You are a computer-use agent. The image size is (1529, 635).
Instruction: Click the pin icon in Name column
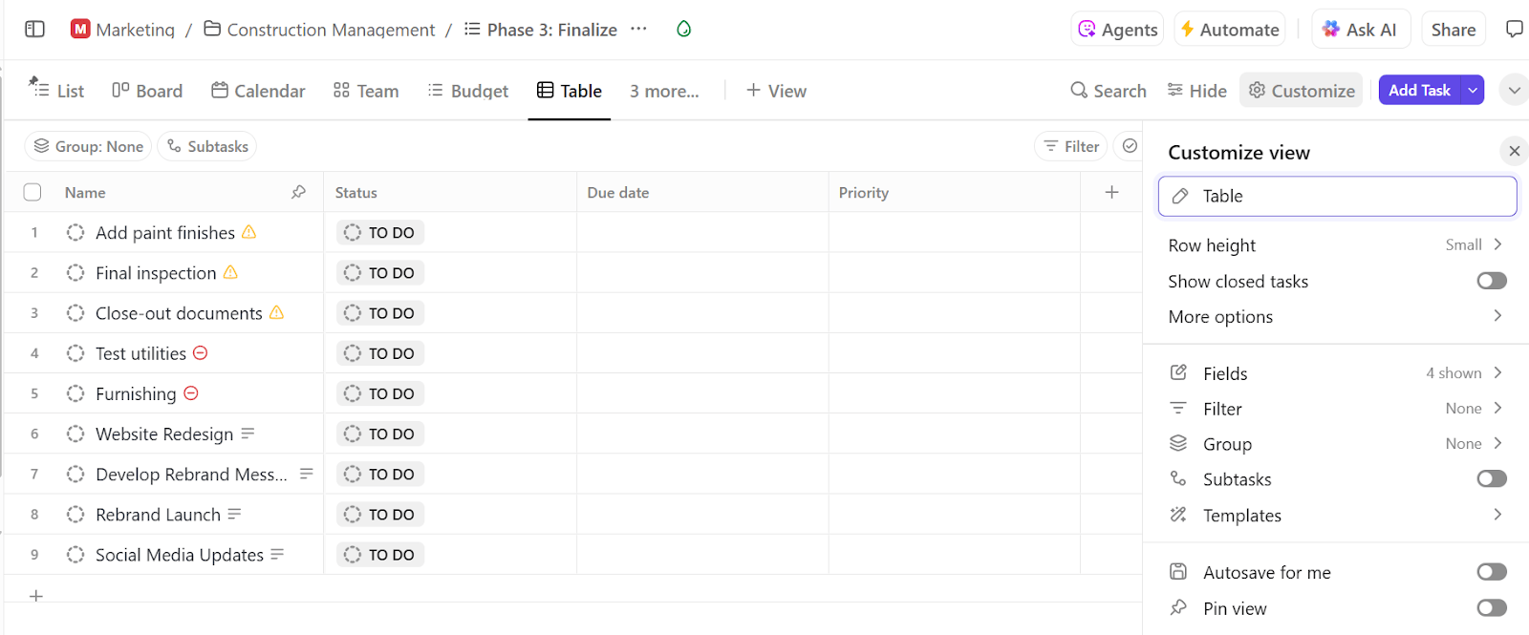(x=298, y=192)
